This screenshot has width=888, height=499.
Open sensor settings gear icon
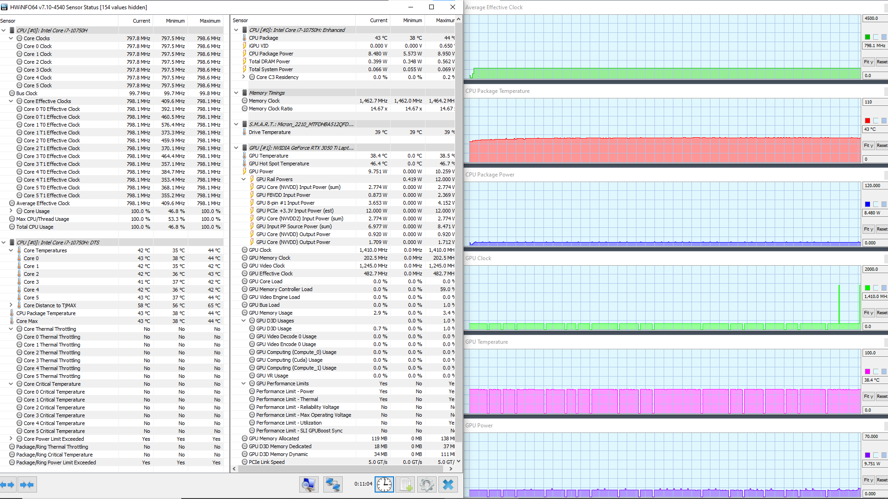pos(426,485)
